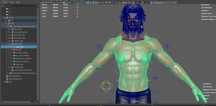
Task: Open the Outliner Show menu
Action: [x=12, y=2]
